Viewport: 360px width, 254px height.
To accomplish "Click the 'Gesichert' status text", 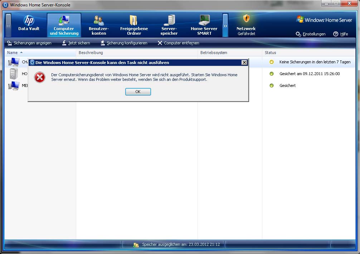I will point(287,86).
